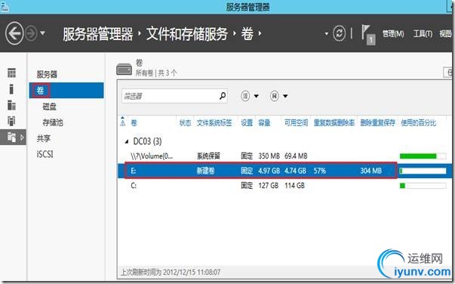The image size is (455, 284).
Task: Open the navigation history dropdown arrow
Action: pyautogui.click(x=43, y=33)
